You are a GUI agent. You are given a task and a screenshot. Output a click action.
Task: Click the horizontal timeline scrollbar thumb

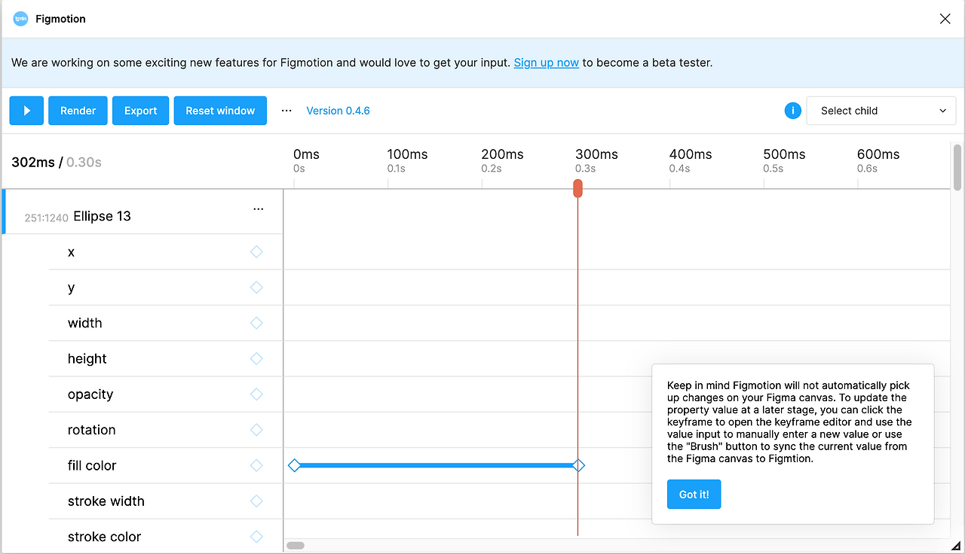coord(296,545)
